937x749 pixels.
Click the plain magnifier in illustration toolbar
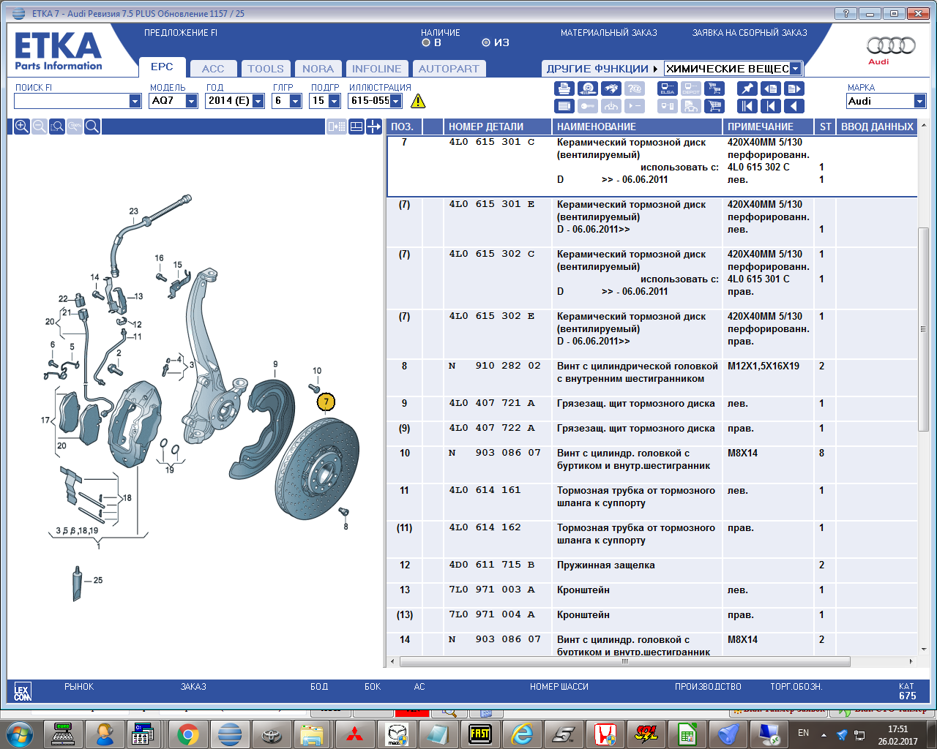coord(92,127)
